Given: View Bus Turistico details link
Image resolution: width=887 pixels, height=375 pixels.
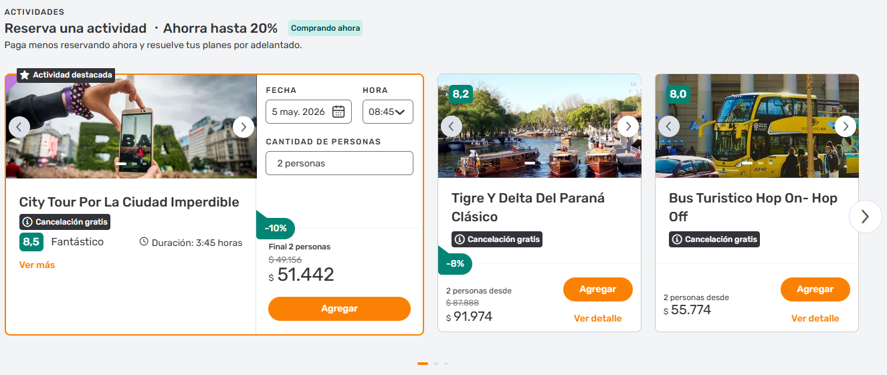Looking at the screenshot, I should [x=815, y=319].
